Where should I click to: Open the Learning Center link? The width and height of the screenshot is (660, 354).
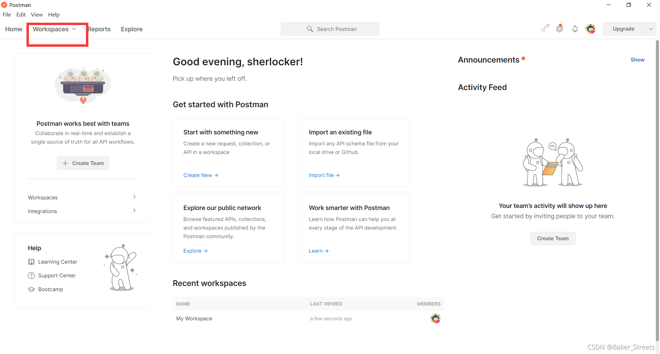point(58,262)
